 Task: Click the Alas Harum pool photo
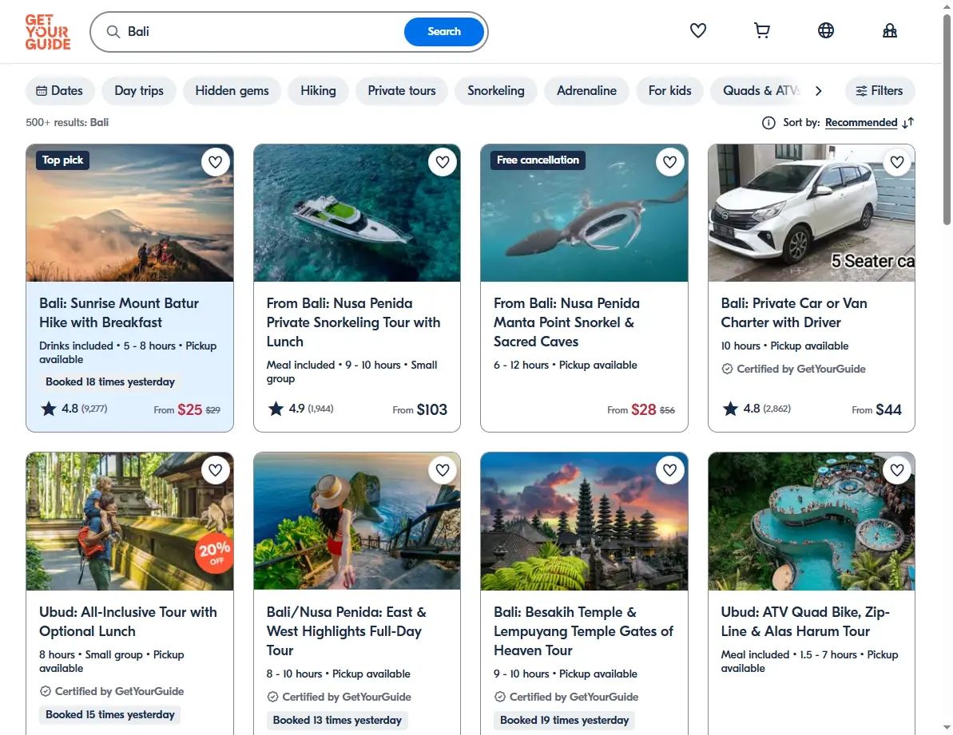tap(812, 521)
